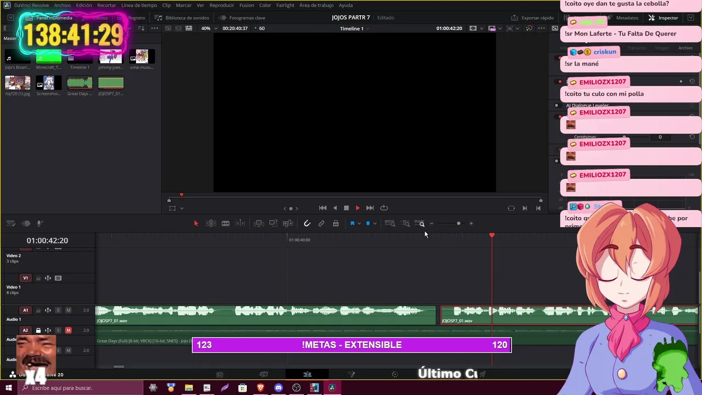Open Windows Start menu
The width and height of the screenshot is (702, 395).
(x=8, y=388)
